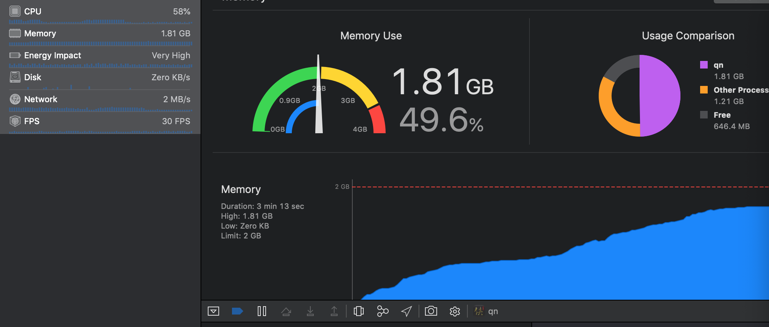Click the "Free" legend label
This screenshot has width=769, height=327.
[722, 115]
